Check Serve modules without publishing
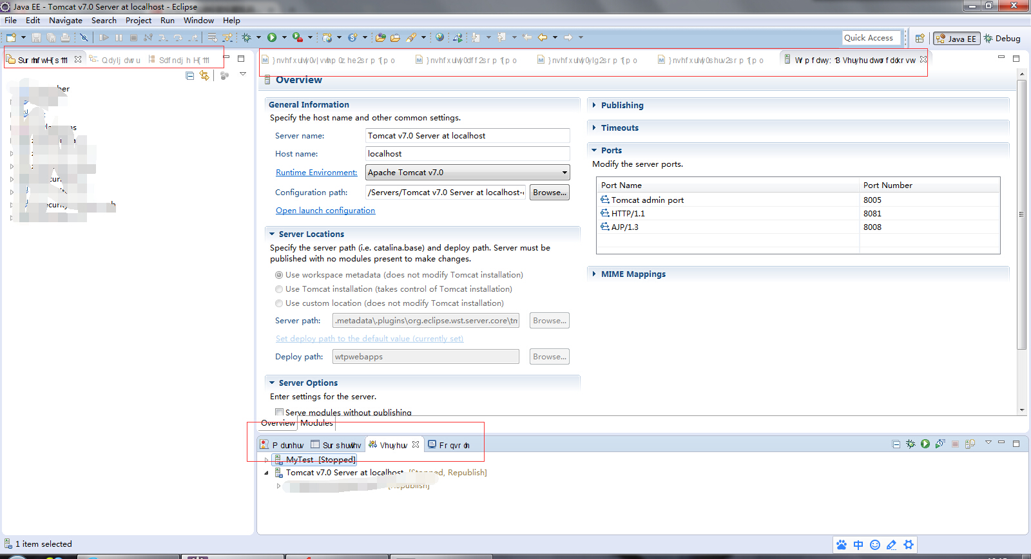 pos(279,412)
